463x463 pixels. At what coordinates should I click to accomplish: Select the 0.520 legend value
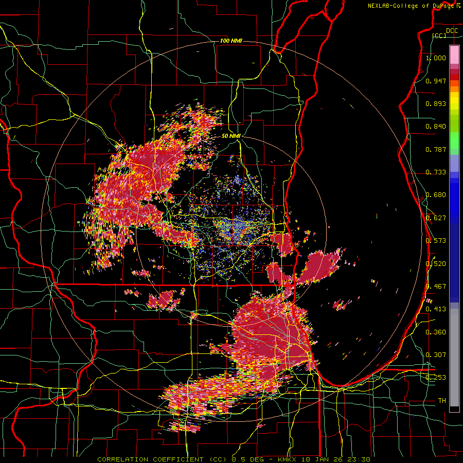click(x=436, y=264)
